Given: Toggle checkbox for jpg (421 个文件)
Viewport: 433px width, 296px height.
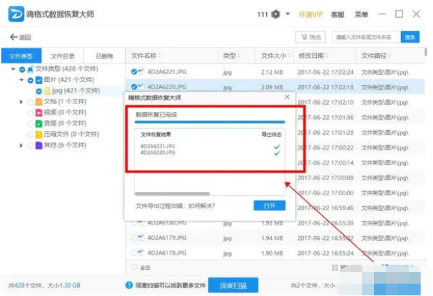Looking at the screenshot, I should pyautogui.click(x=39, y=91).
